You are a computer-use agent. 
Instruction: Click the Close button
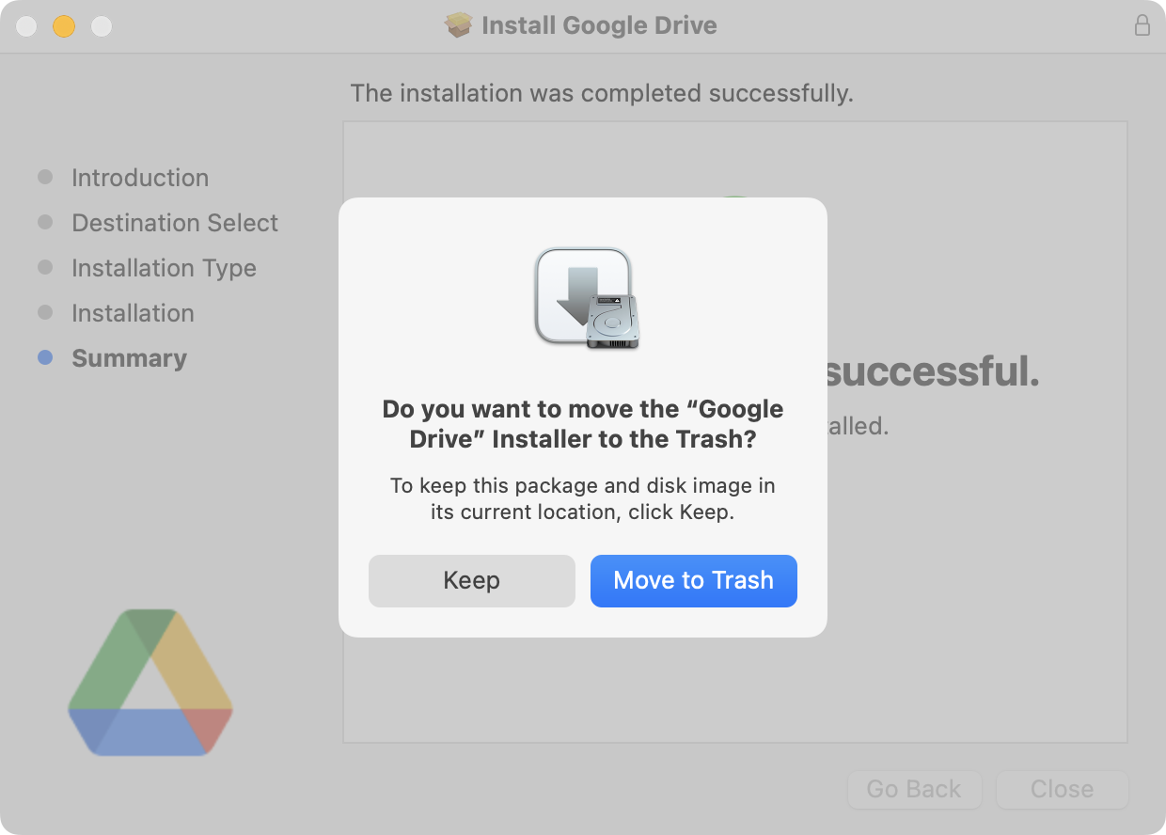click(x=1062, y=789)
